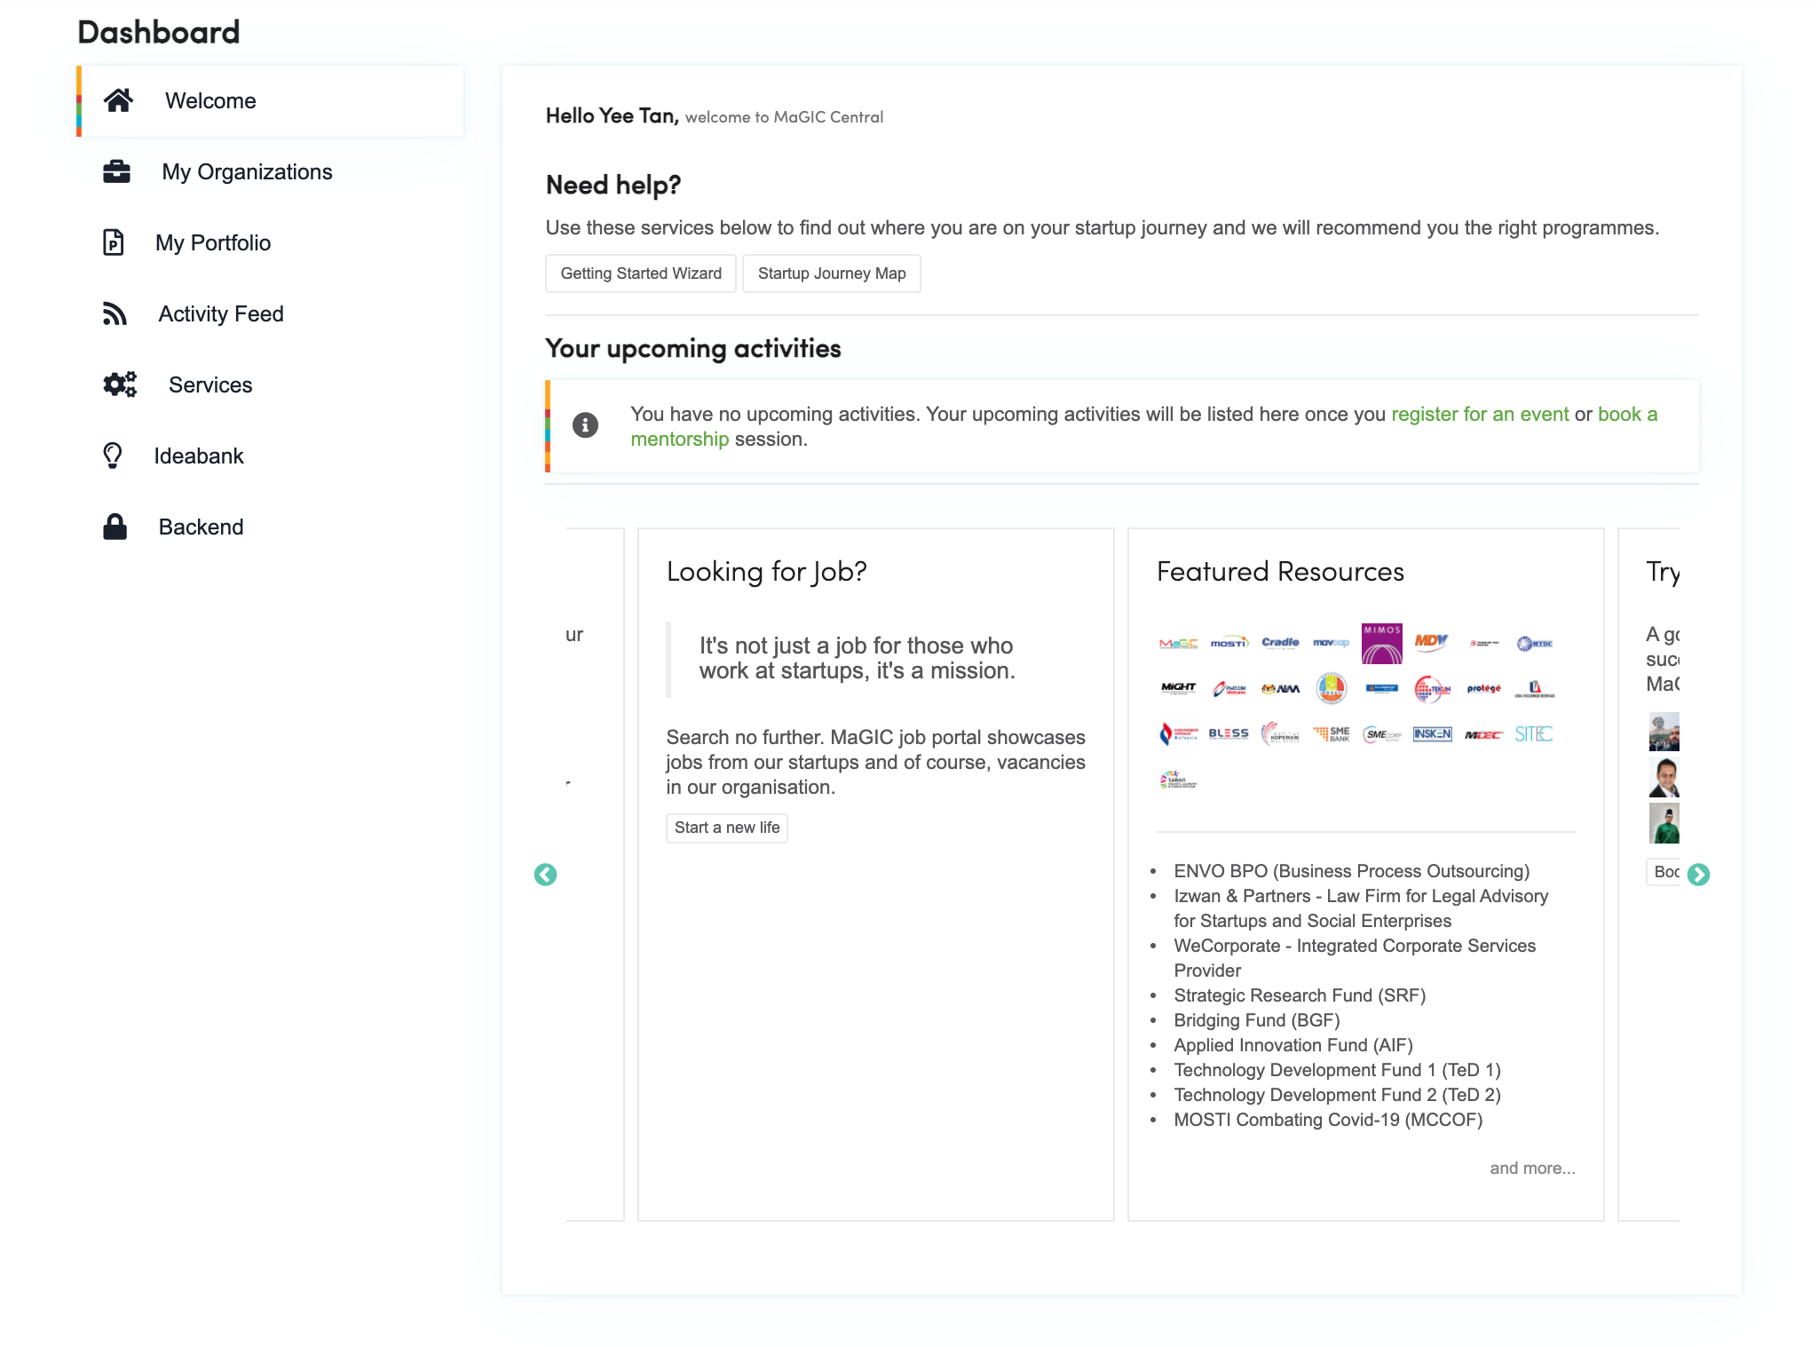Click the Cradle logo
The width and height of the screenshot is (1818, 1347).
click(x=1280, y=642)
